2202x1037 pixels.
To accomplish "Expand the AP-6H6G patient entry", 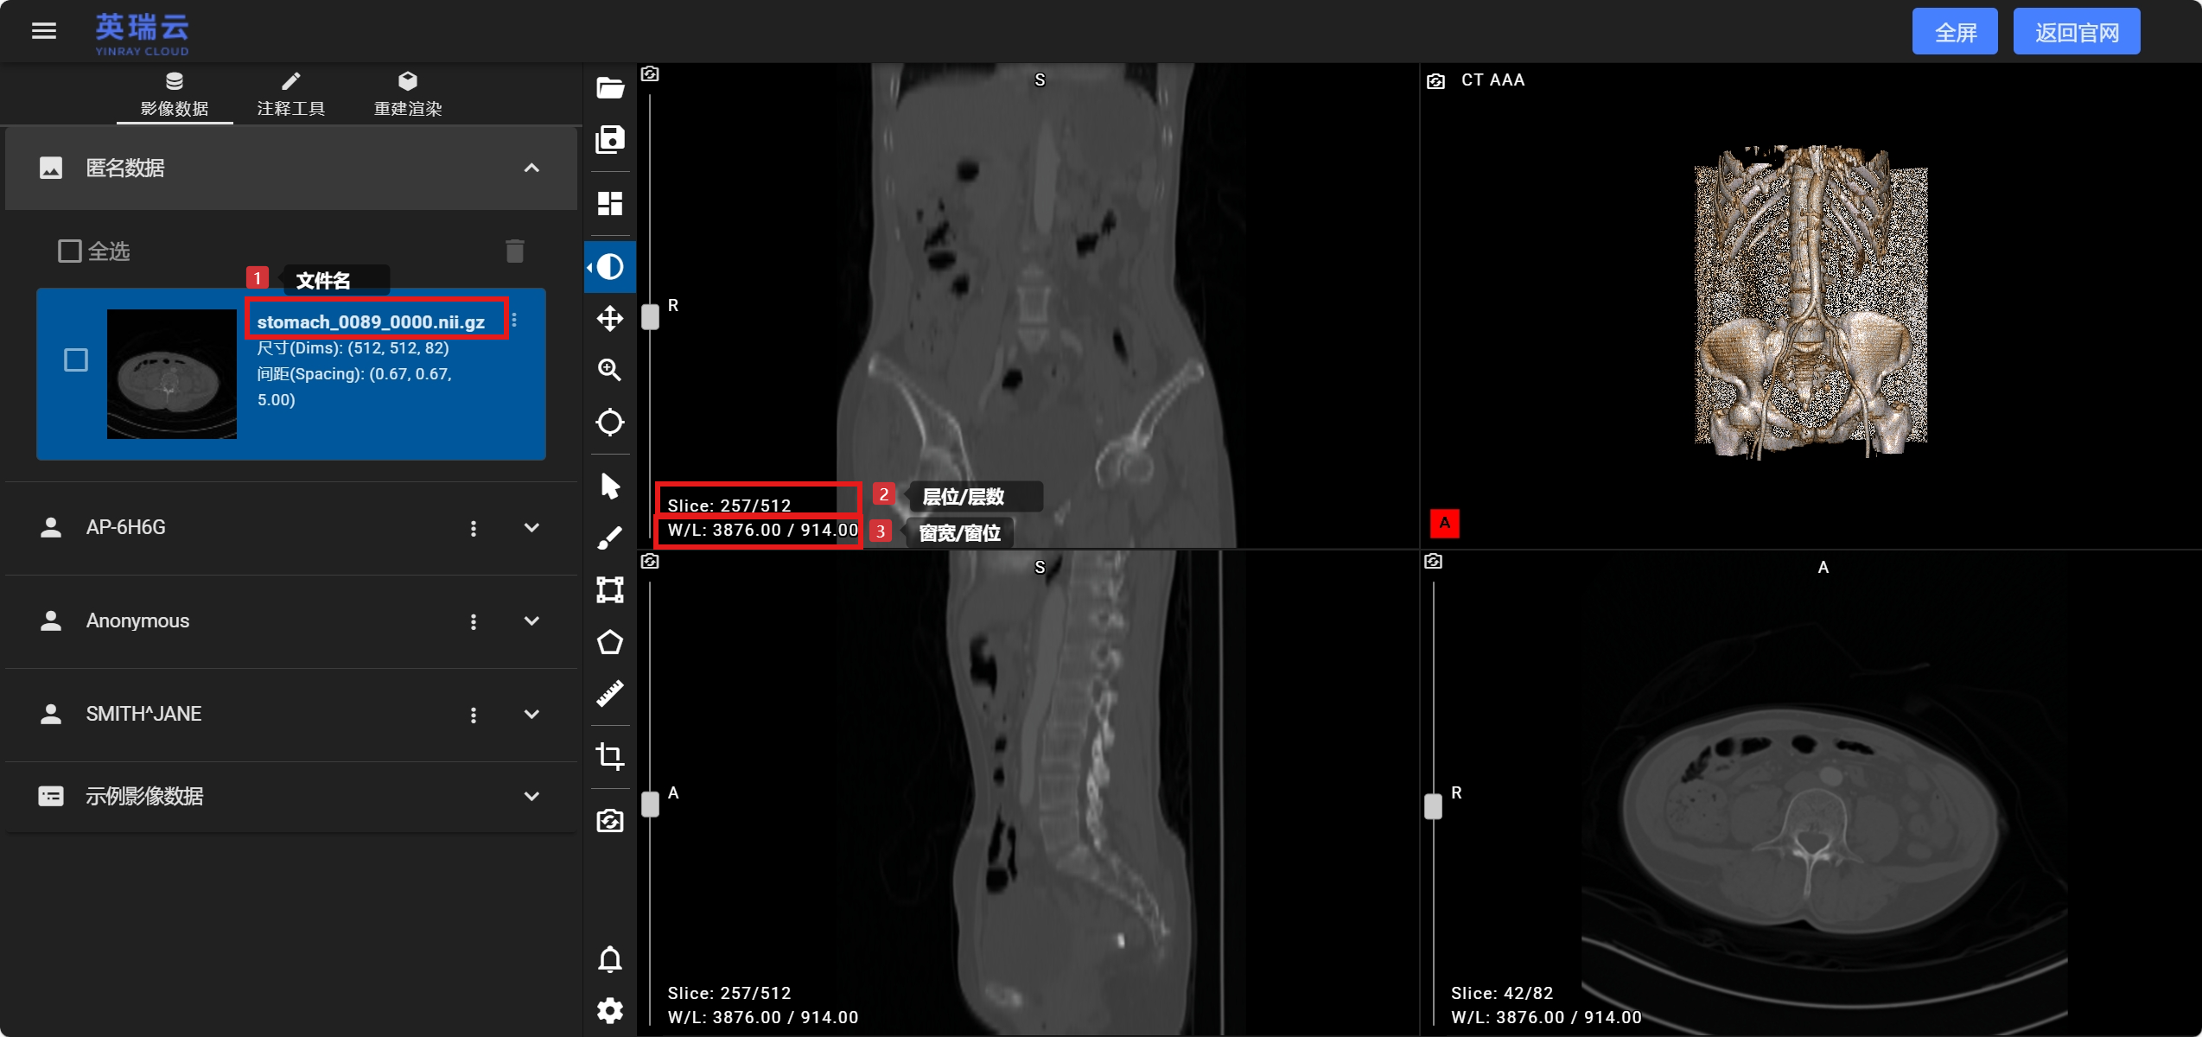I will click(x=531, y=527).
